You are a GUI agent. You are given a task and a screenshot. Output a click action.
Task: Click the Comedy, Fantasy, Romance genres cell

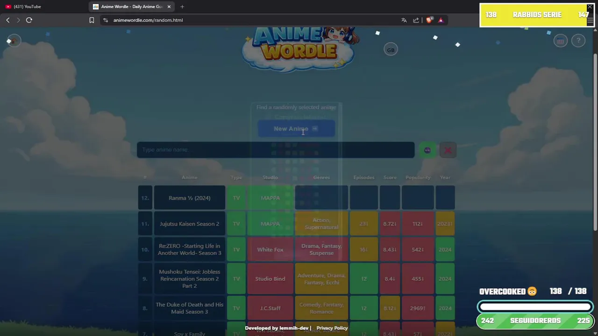tap(321, 308)
